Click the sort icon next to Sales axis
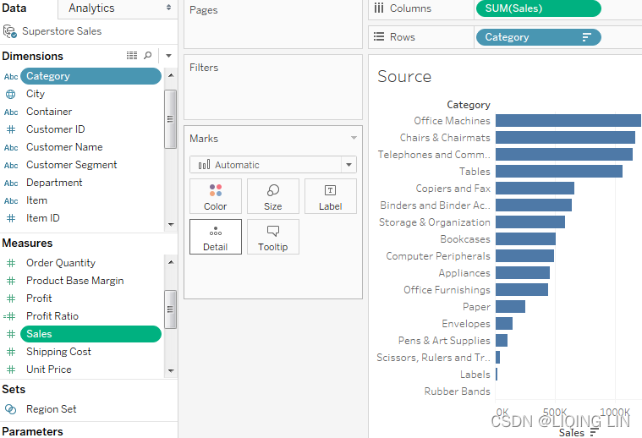The width and height of the screenshot is (642, 438). [x=594, y=433]
